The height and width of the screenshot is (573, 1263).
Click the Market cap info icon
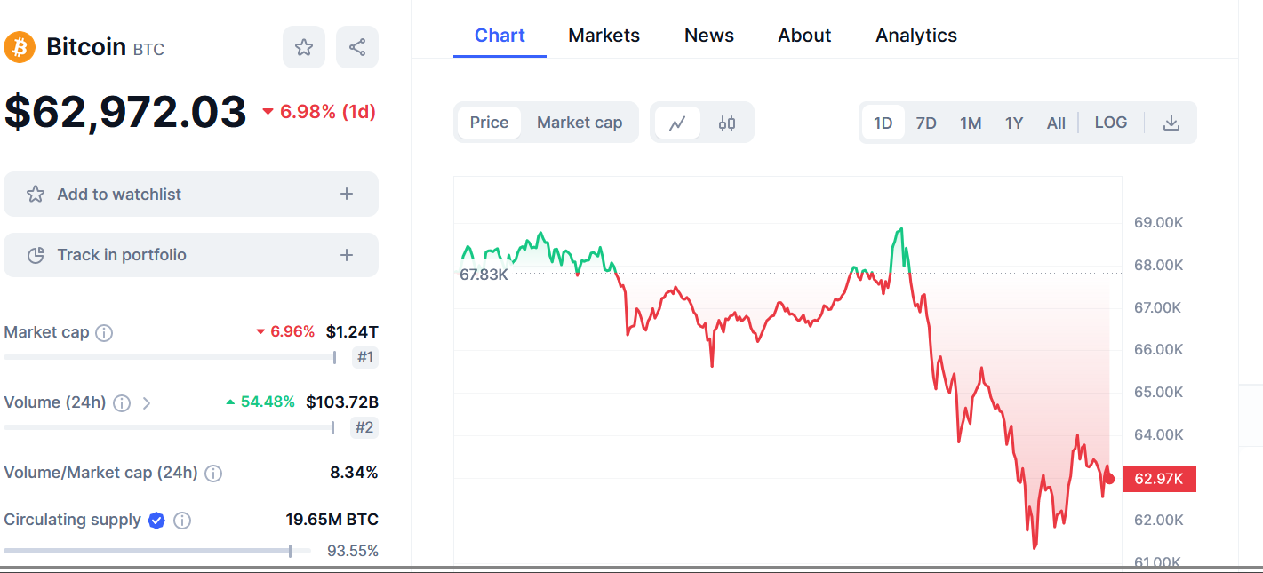tap(104, 333)
